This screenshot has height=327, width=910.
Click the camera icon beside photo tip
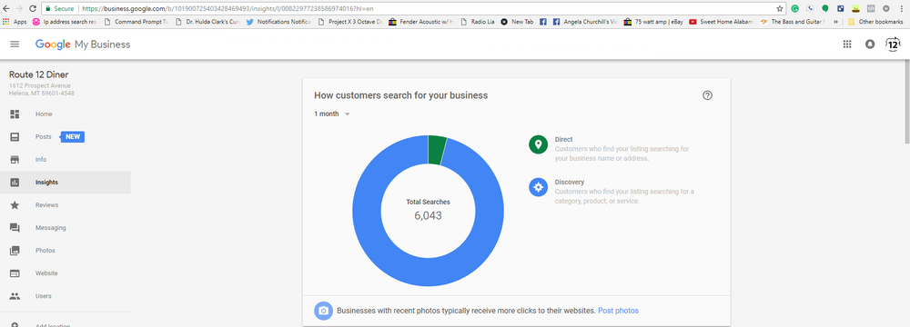324,311
